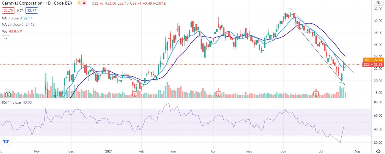385x154 pixels.
Task: Open the USD currency dropdown
Action: tap(378, 3)
